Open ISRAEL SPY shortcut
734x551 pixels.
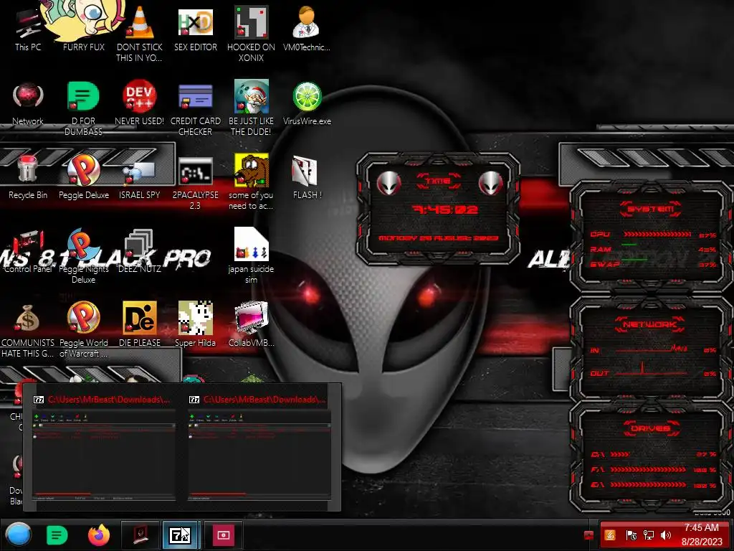click(x=140, y=177)
